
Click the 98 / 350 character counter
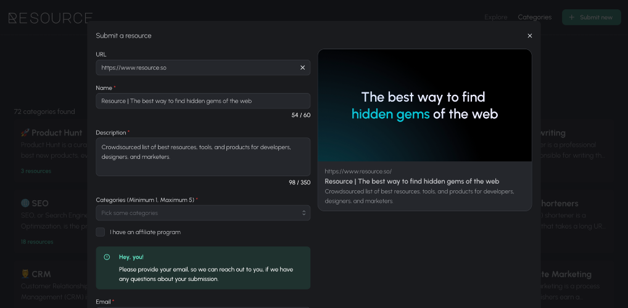tap(300, 182)
